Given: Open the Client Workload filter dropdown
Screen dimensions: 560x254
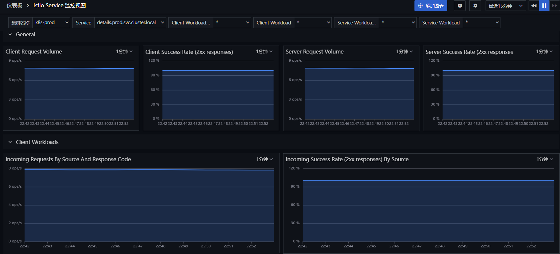Looking at the screenshot, I should (313, 22).
